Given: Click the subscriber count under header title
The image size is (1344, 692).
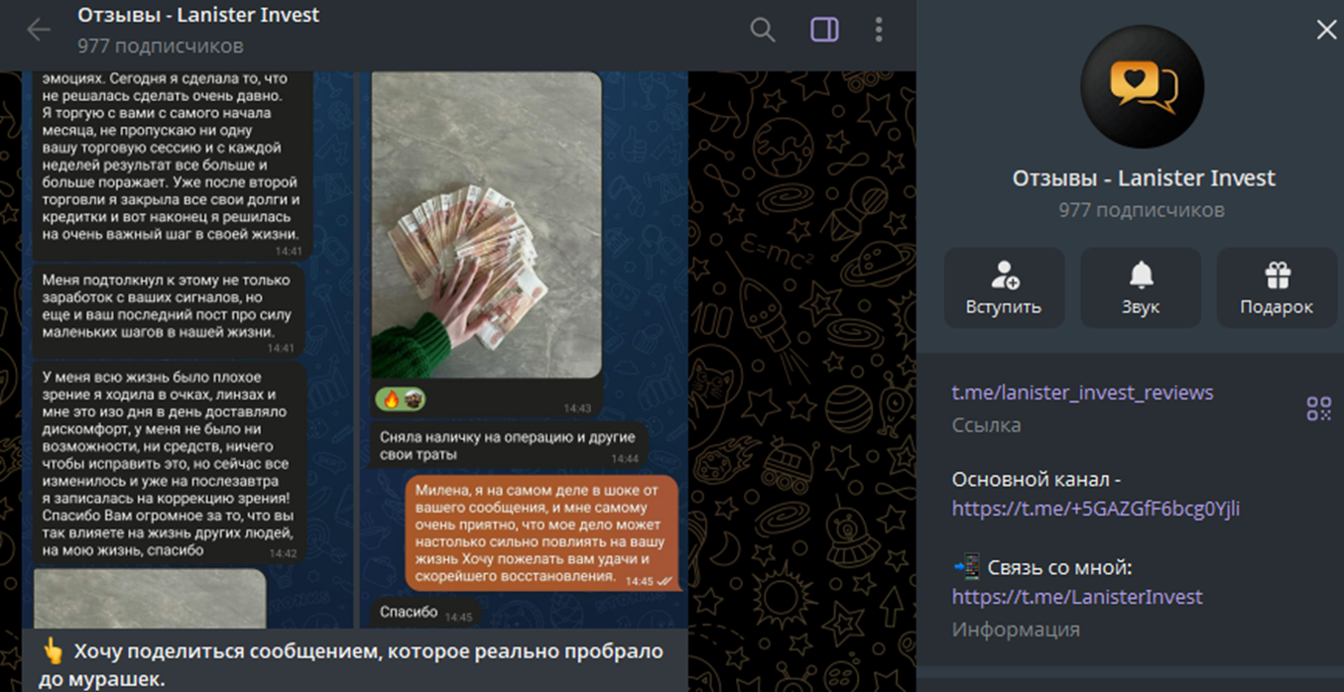Looking at the screenshot, I should pyautogui.click(x=160, y=46).
